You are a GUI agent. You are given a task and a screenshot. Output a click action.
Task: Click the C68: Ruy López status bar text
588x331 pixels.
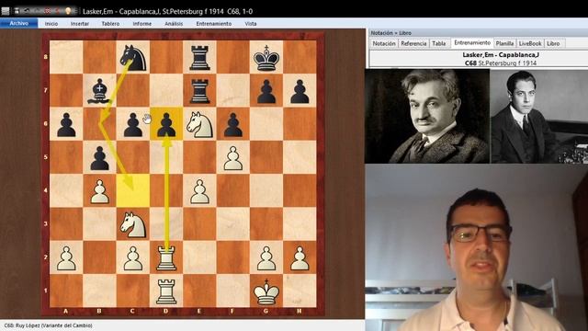coord(48,325)
